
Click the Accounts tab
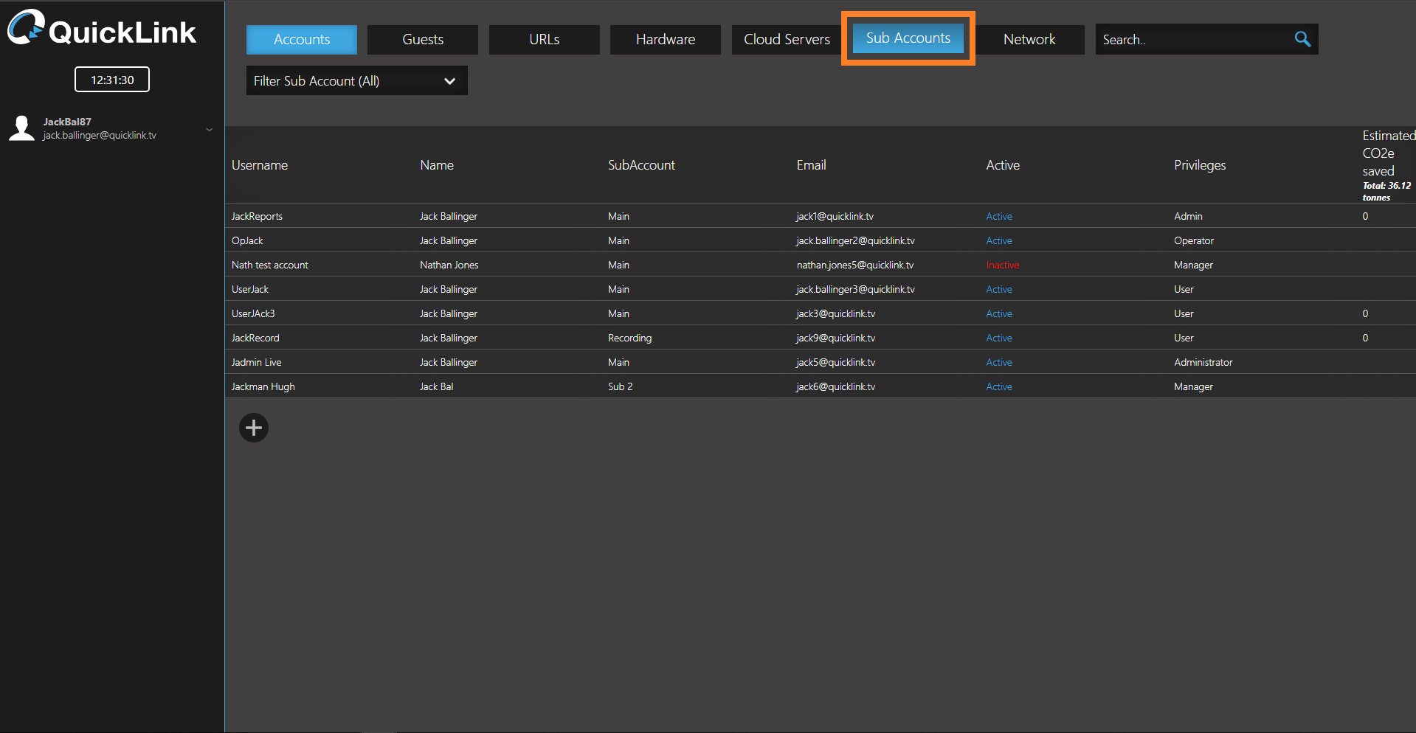click(302, 40)
